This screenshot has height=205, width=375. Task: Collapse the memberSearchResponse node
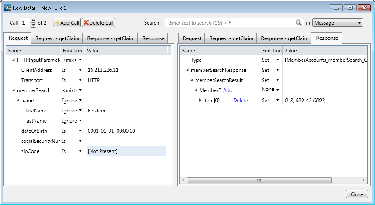pyautogui.click(x=187, y=70)
